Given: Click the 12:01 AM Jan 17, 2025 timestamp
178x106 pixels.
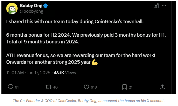Looking at the screenshot, I should point(28,73).
